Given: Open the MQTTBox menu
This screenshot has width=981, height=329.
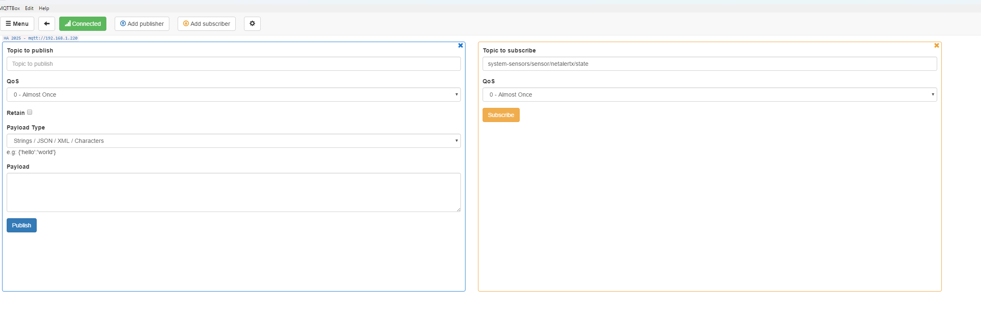Looking at the screenshot, I should click(x=10, y=8).
